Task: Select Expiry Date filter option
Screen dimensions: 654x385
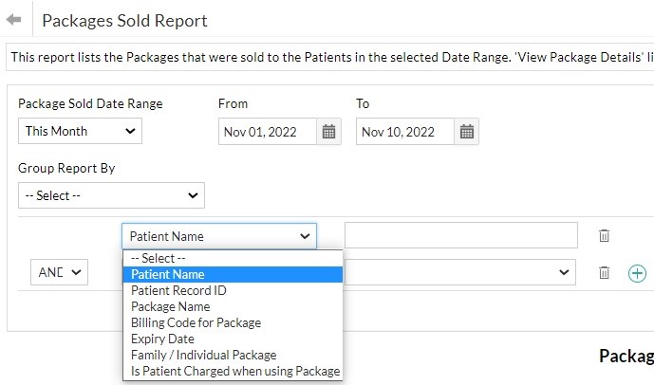Action: [233, 339]
